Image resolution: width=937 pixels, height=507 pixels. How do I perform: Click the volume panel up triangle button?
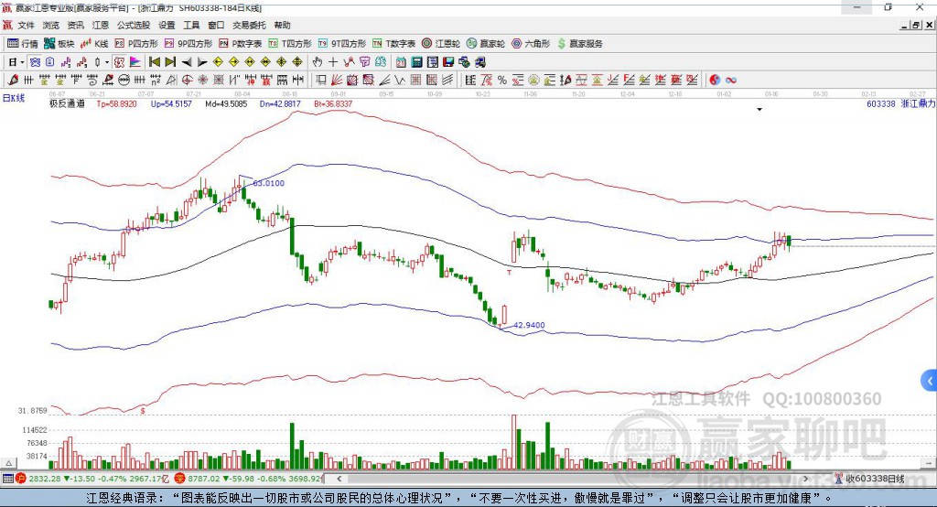tap(9, 463)
